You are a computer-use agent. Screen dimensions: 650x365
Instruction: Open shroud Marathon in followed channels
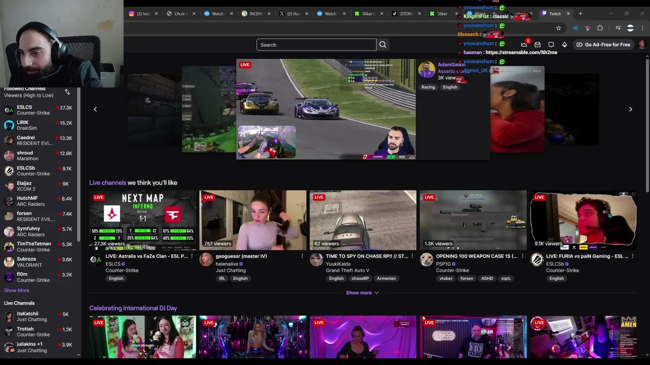tap(39, 156)
